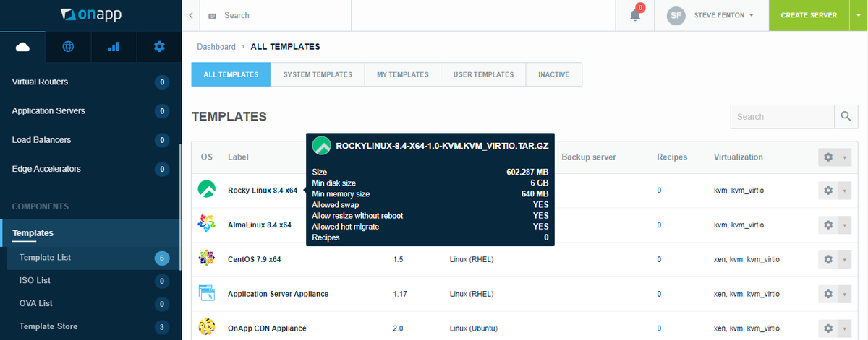This screenshot has width=868, height=340.
Task: Open the globe CDN section icon
Action: coord(68,47)
